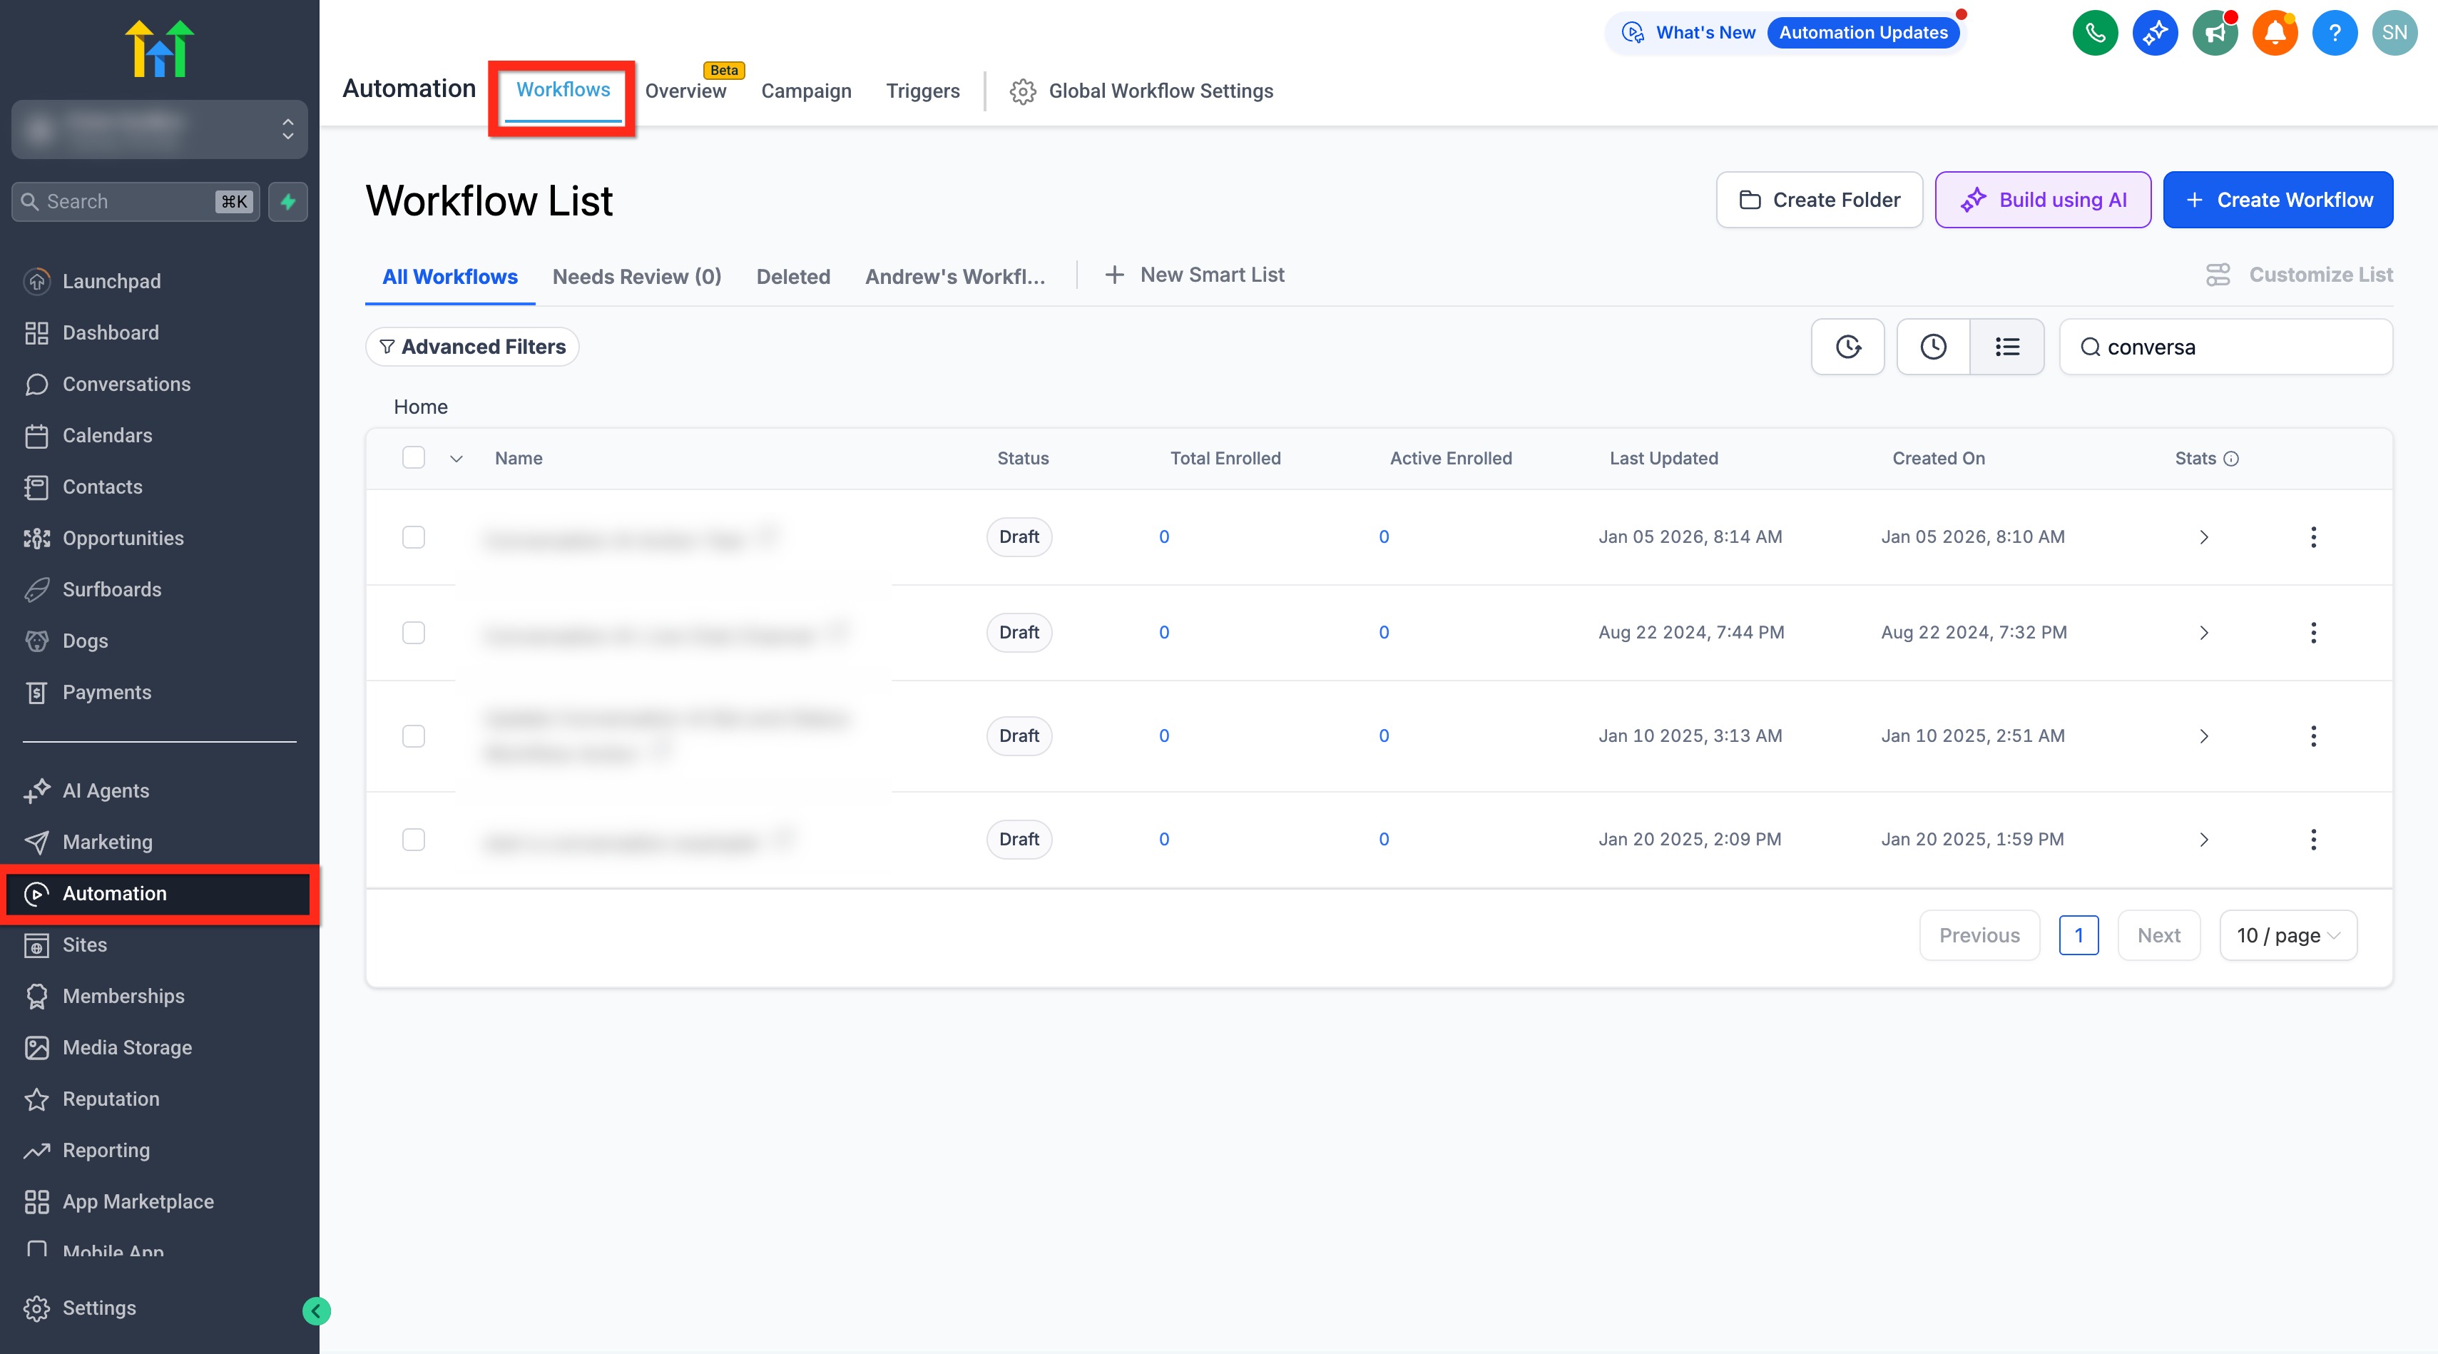Collapse sidebar with green arrow button
This screenshot has width=2438, height=1354.
click(x=316, y=1310)
